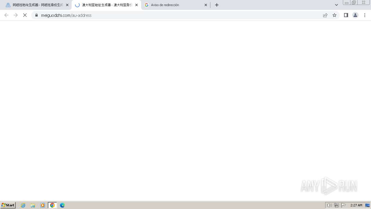The image size is (371, 209).
Task: Open the Windows Start menu
Action: pyautogui.click(x=8, y=205)
